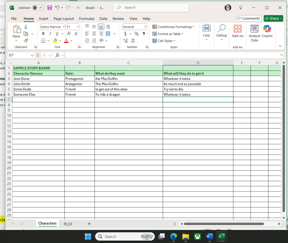Screen dimensions: 288x243
Task: Increase font size with the larger A
Action: (69, 34)
